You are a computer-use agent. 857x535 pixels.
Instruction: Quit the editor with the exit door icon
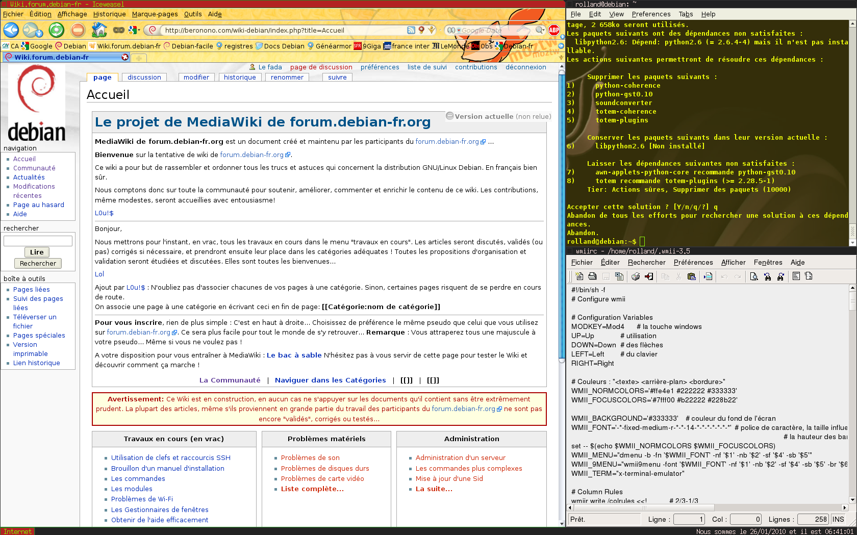click(649, 276)
